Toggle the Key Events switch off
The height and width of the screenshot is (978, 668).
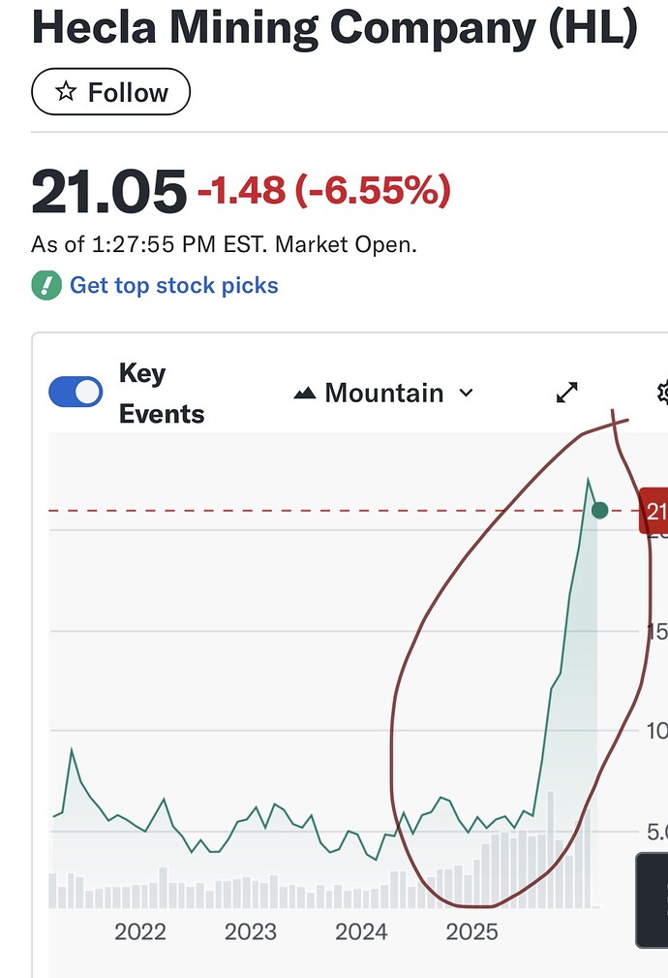[x=76, y=393]
